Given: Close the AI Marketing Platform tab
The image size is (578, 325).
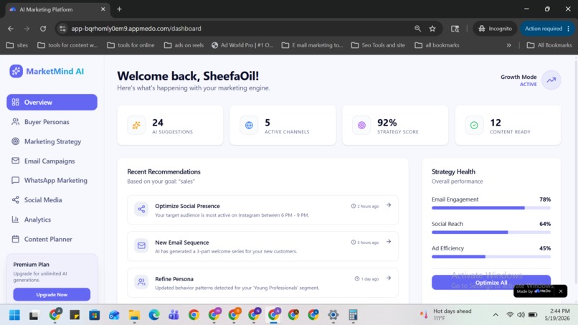Looking at the screenshot, I should click(103, 9).
